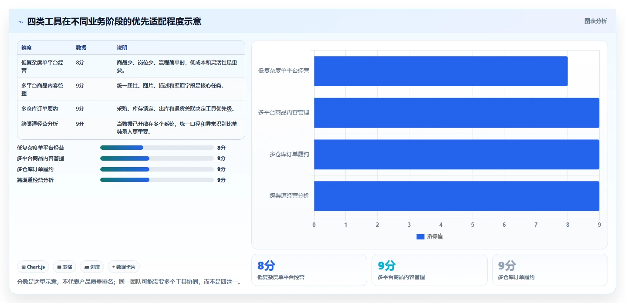Click description starting 商品少、岗位少
This screenshot has height=303, width=625.
pos(177,66)
